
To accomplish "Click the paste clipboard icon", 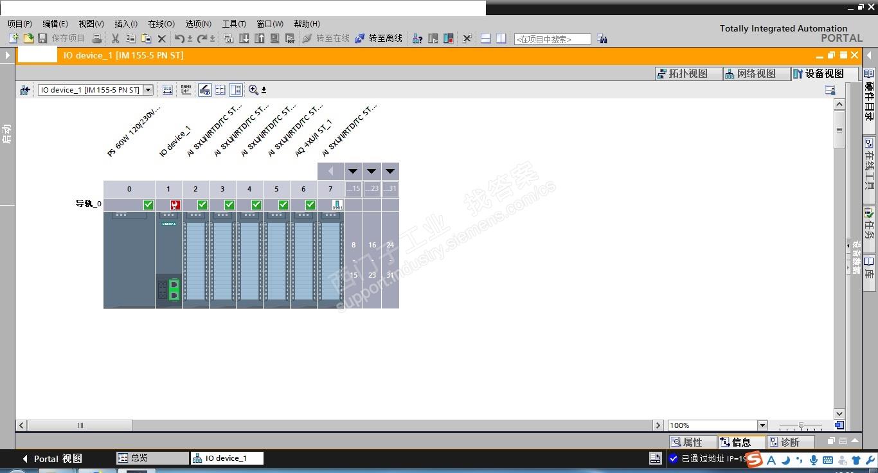I will tap(147, 39).
